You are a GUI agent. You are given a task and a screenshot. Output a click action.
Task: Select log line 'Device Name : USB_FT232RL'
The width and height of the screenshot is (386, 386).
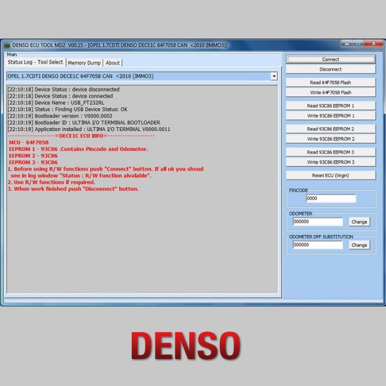point(56,103)
